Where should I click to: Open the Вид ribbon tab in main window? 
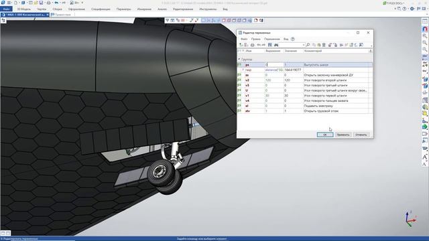point(225,9)
